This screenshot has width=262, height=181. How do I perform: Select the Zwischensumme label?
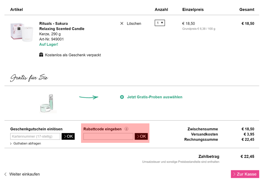(203, 129)
